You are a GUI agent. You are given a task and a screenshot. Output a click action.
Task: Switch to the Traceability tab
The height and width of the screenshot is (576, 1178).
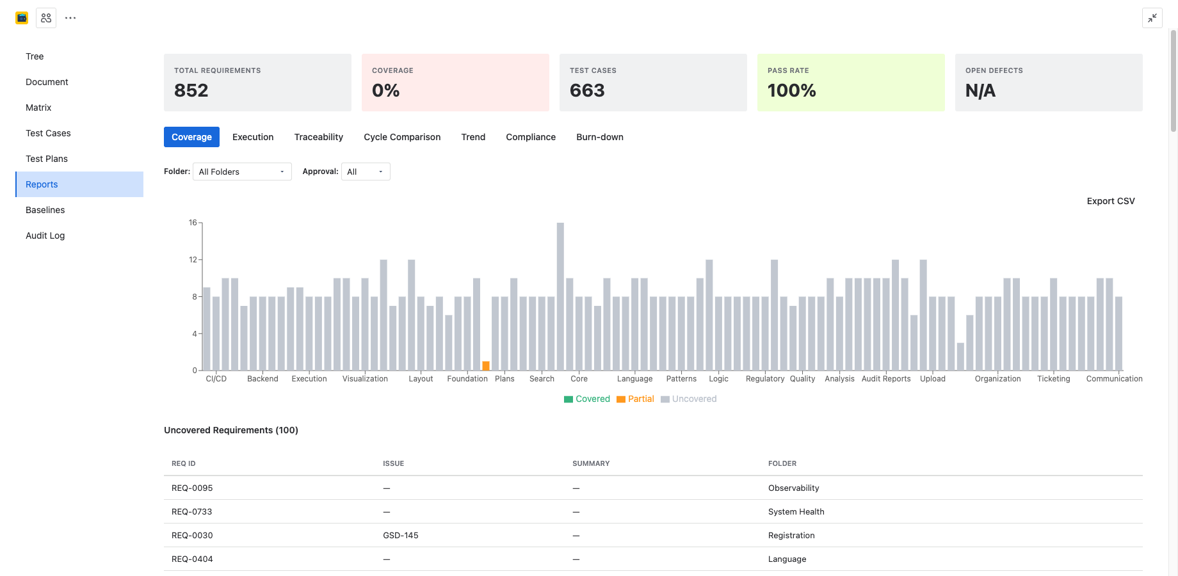pos(318,137)
